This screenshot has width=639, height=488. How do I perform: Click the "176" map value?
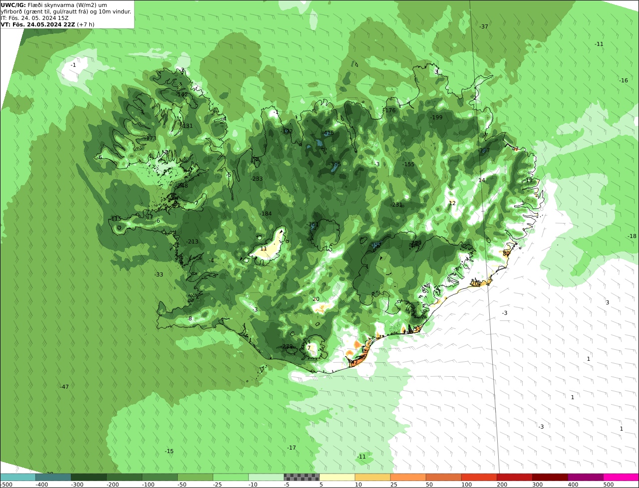click(x=390, y=111)
